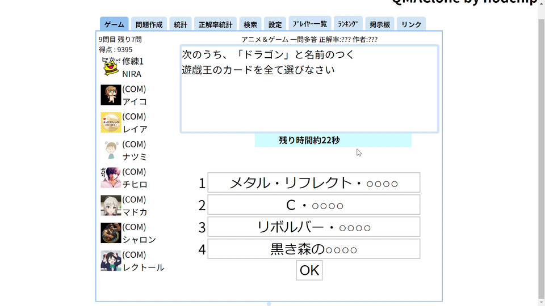Open the 掲示板 tab
This screenshot has width=545, height=306.
point(380,24)
